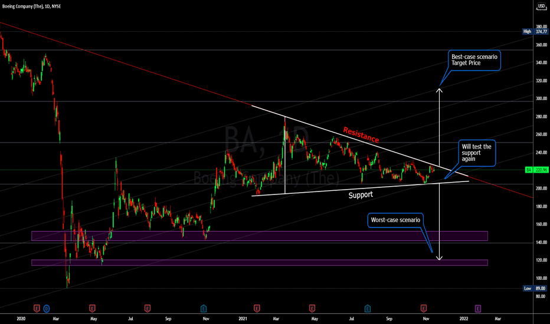Click the Mar label right after 2021
This screenshot has height=324, width=550.
[x=276, y=319]
